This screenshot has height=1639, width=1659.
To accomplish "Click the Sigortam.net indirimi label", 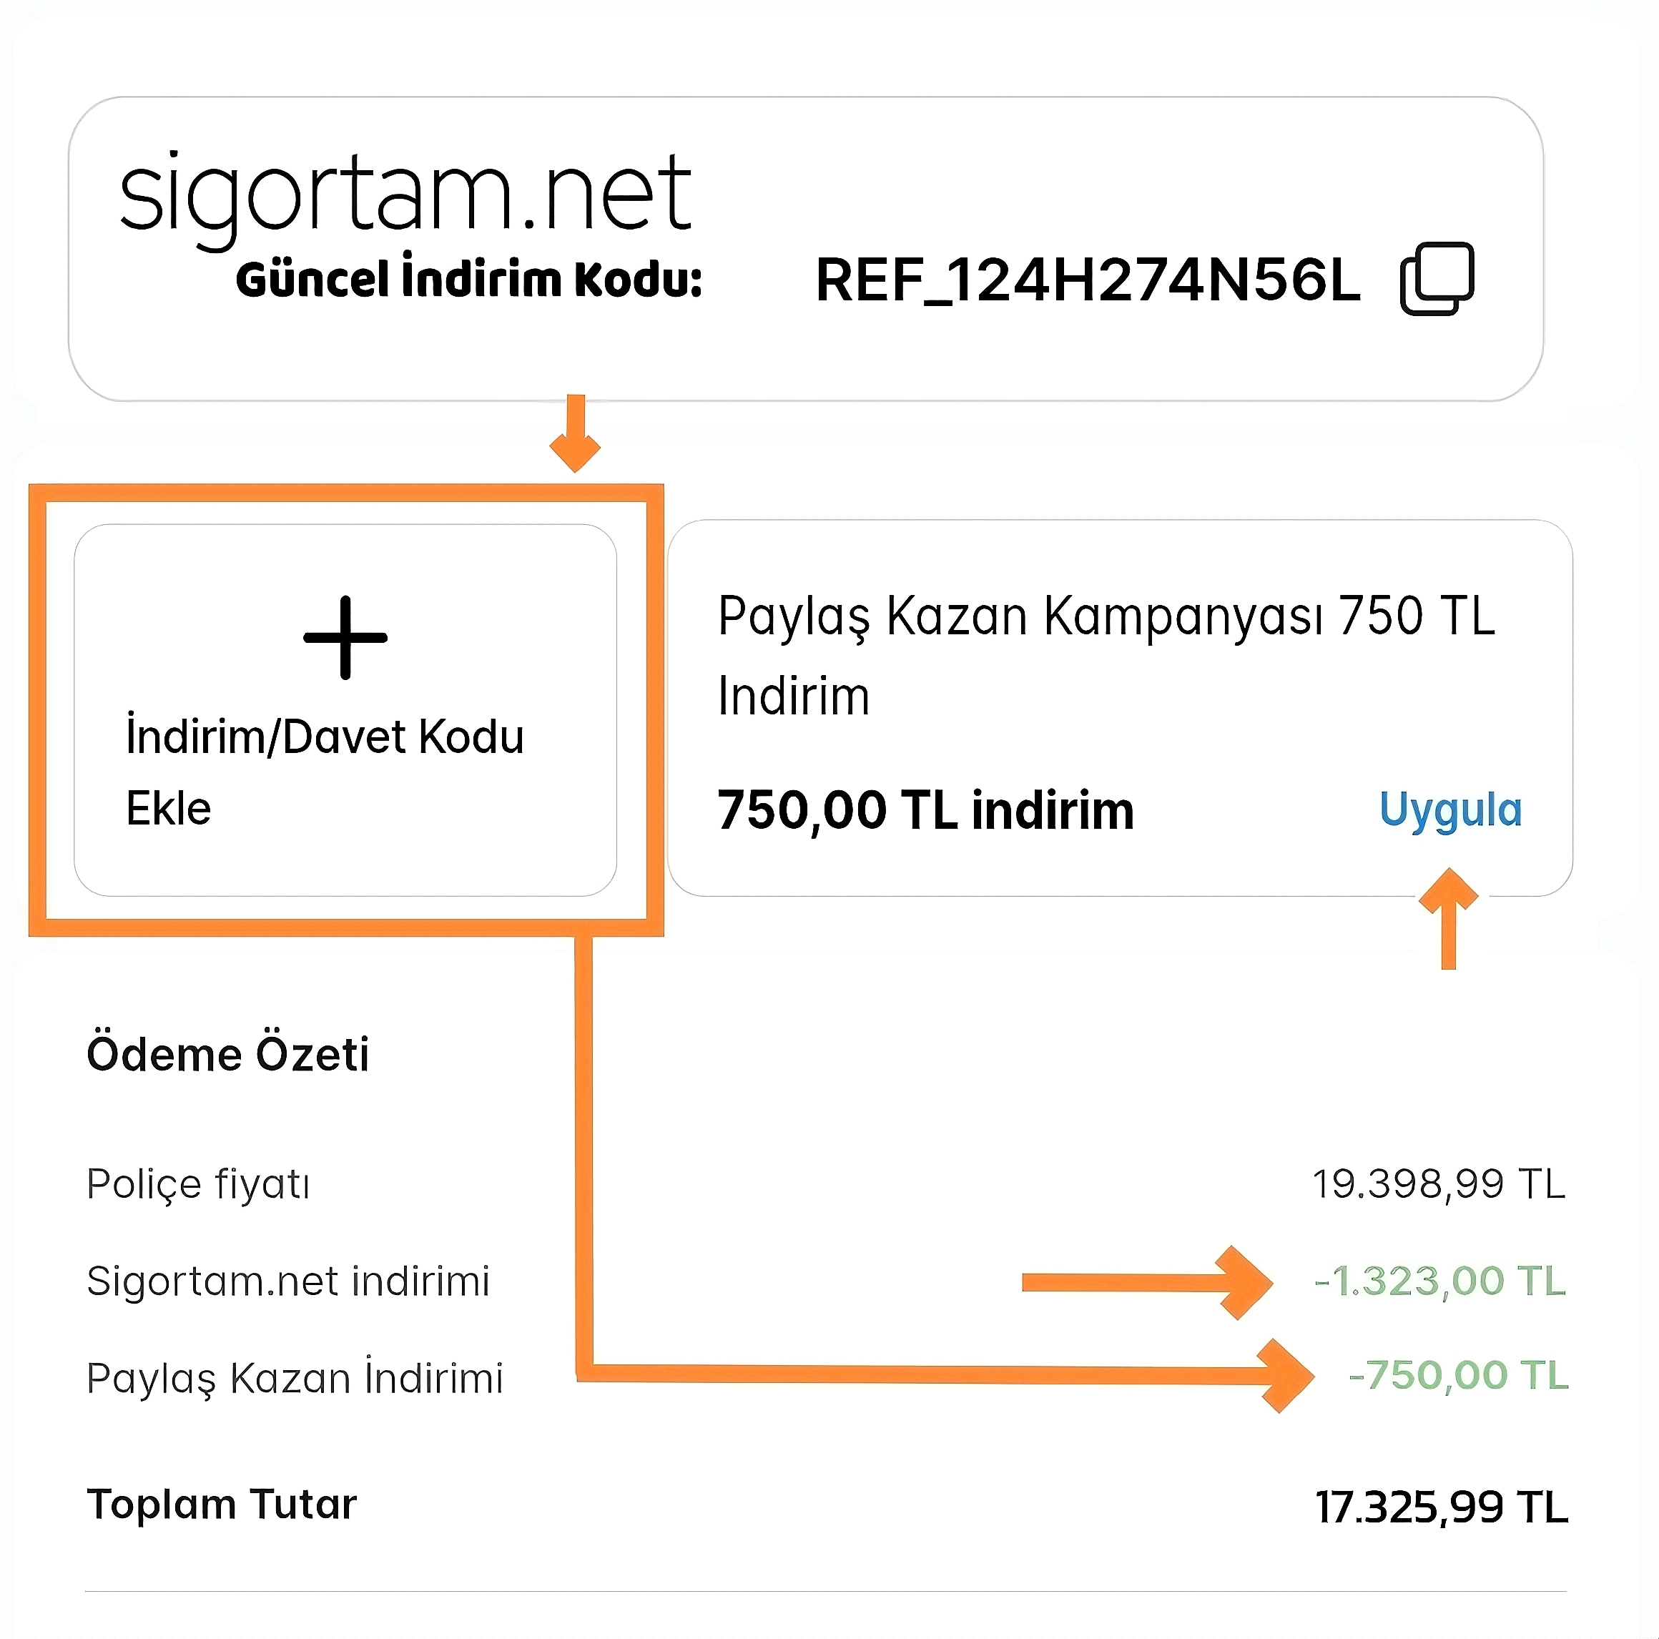I will [x=287, y=1281].
